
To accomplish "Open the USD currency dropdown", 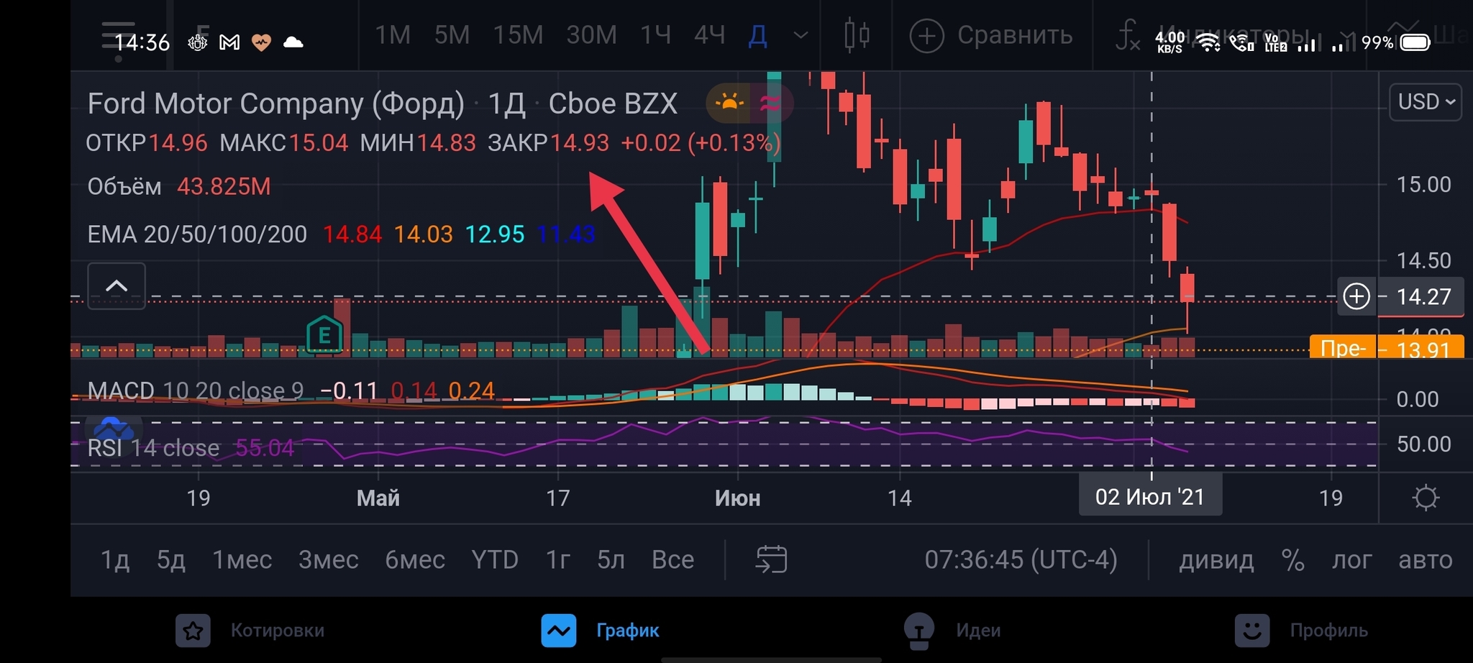I will tap(1426, 102).
